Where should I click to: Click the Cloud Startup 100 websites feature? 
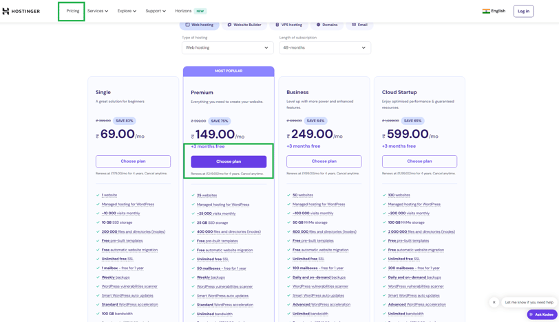[x=399, y=195]
